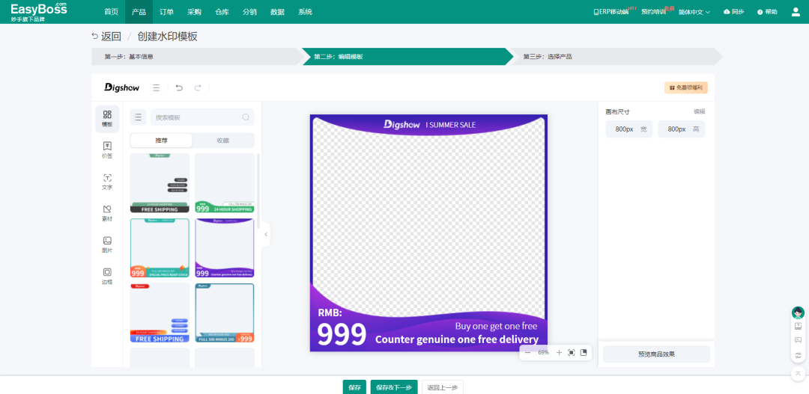The height and width of the screenshot is (394, 809).
Task: Select the green FREE SHIPPING template
Action: [x=160, y=183]
